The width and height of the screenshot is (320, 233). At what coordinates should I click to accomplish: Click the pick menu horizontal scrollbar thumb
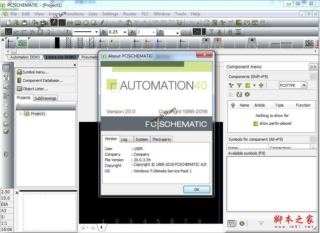pyautogui.click(x=14, y=51)
